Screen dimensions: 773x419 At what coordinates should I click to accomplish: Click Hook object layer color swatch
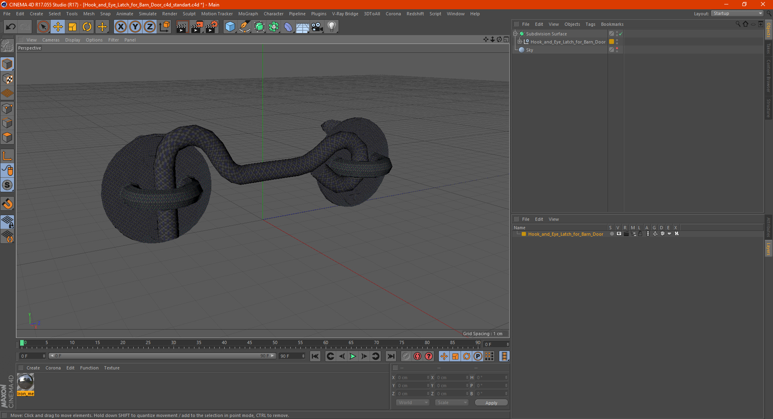tap(612, 42)
